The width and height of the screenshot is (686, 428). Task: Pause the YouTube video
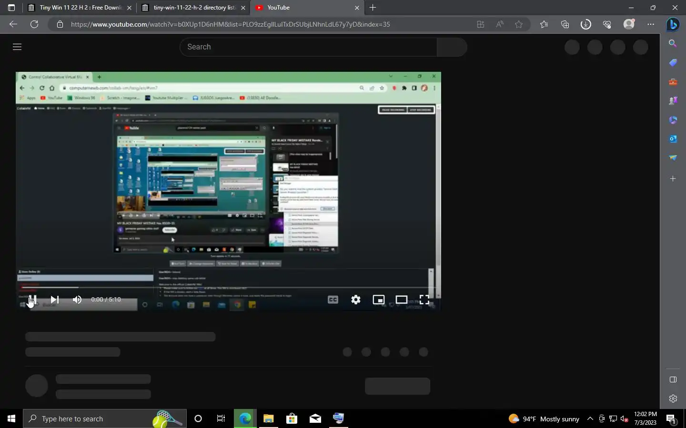point(32,300)
